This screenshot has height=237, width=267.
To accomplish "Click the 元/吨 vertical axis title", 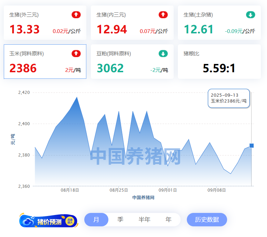I will click(13, 139).
